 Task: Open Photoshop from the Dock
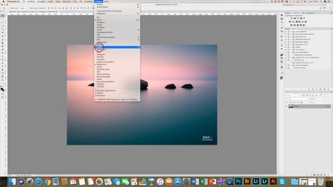[238, 181]
